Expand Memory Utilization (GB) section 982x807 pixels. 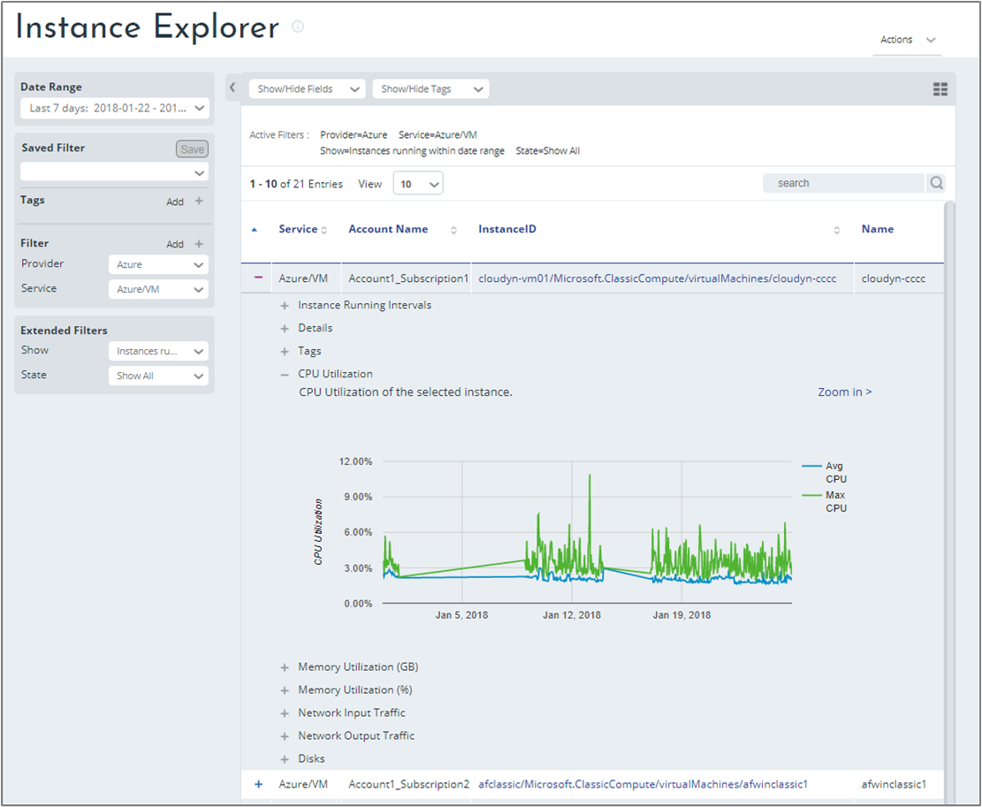[x=285, y=668]
